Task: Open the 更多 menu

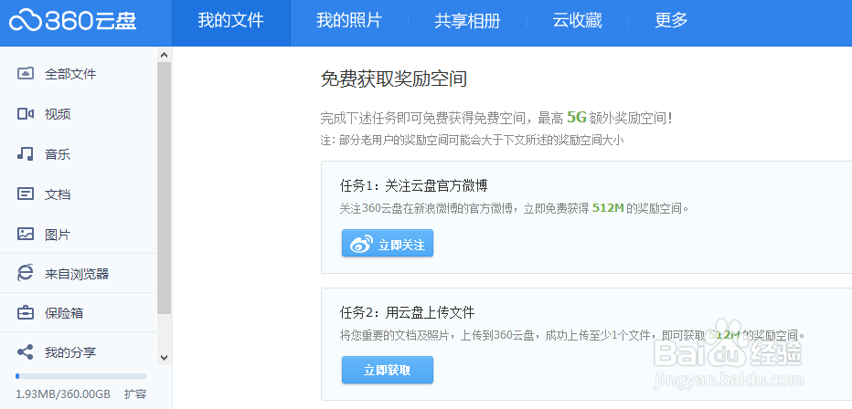Action: click(672, 21)
